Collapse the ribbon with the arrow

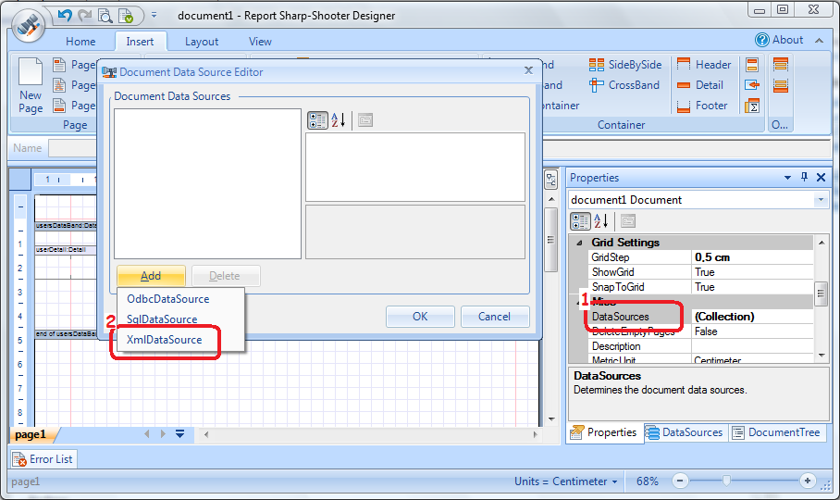[x=819, y=40]
